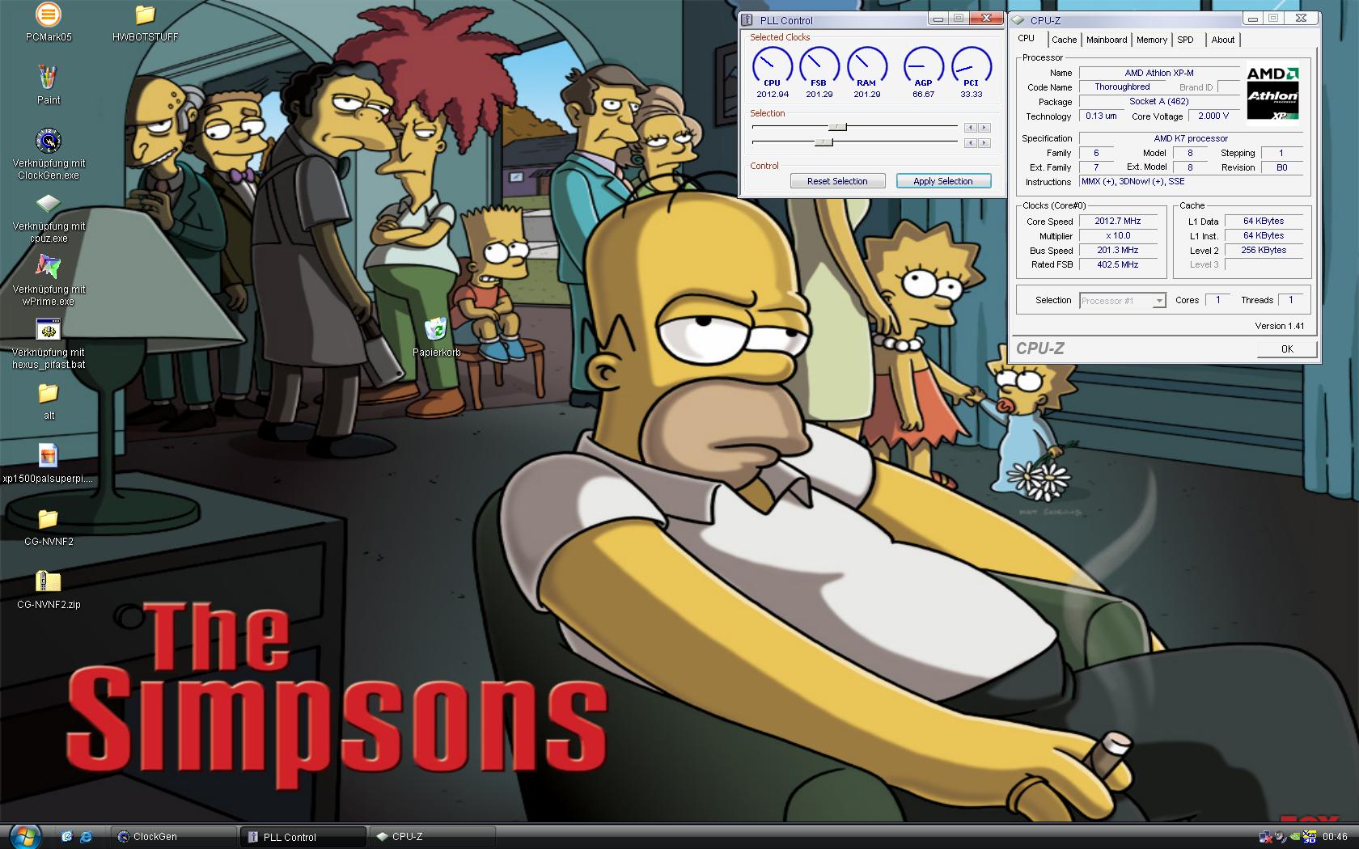
Task: Select the hexus_pifast.bat shortcut icon
Action: pyautogui.click(x=49, y=330)
